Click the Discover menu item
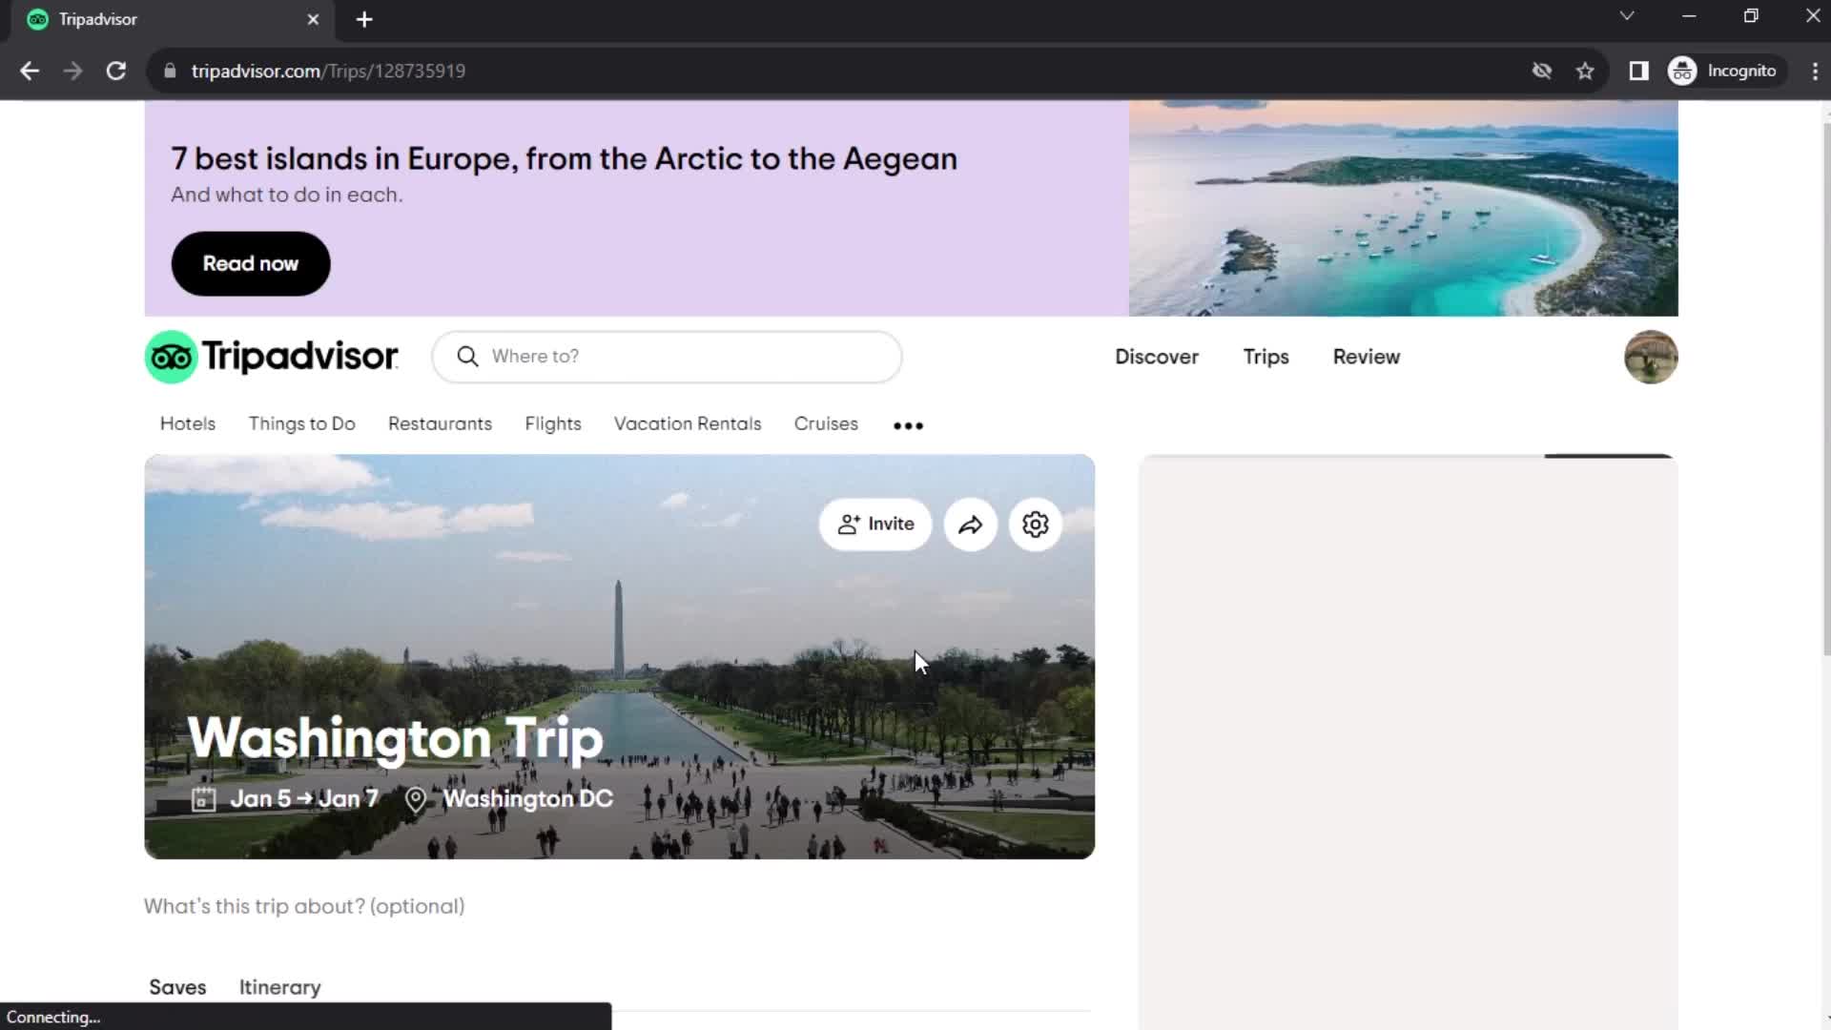The height and width of the screenshot is (1030, 1831). point(1156,358)
